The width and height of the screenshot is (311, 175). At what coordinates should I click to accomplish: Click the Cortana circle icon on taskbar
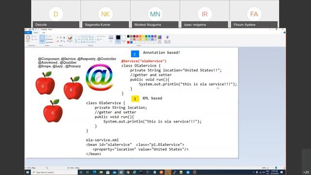(x=81, y=172)
